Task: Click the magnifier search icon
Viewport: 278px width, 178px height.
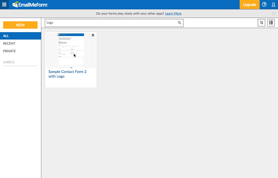Action: pos(180,23)
